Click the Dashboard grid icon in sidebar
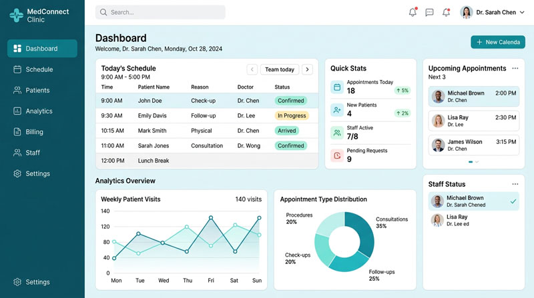534x298 pixels. click(17, 48)
